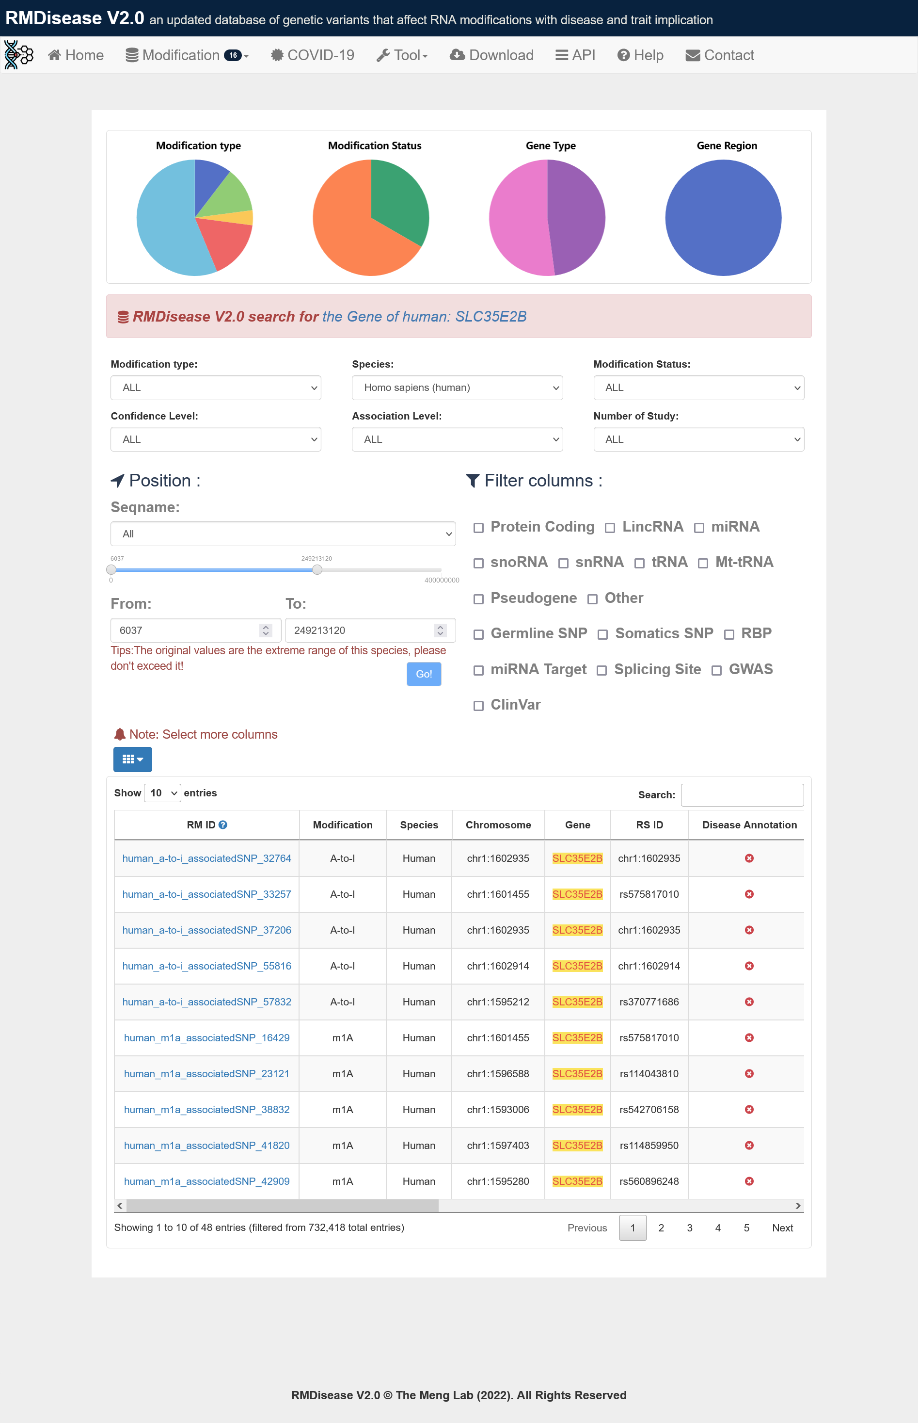This screenshot has width=918, height=1423.
Task: Click disease annotation icon for human_m1a_associatedSNP_38832
Action: (x=749, y=1109)
